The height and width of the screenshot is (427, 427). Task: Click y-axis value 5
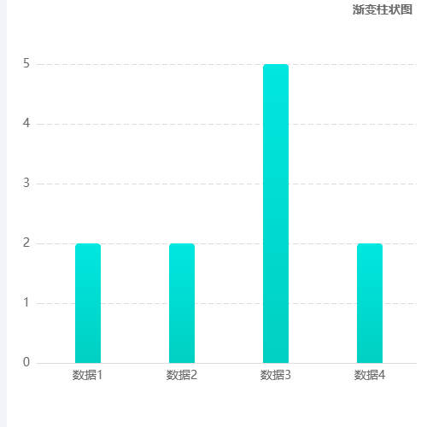pos(26,63)
